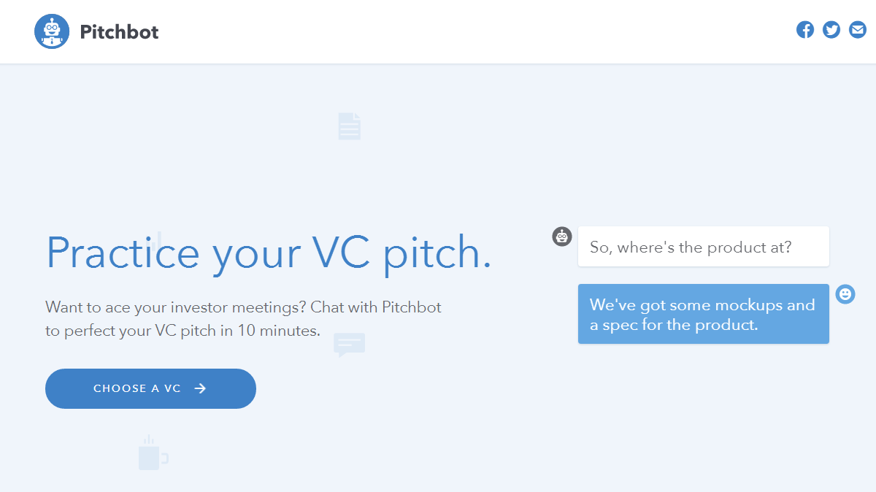Click the blue smiley face user avatar
This screenshot has width=876, height=492.
click(x=845, y=294)
